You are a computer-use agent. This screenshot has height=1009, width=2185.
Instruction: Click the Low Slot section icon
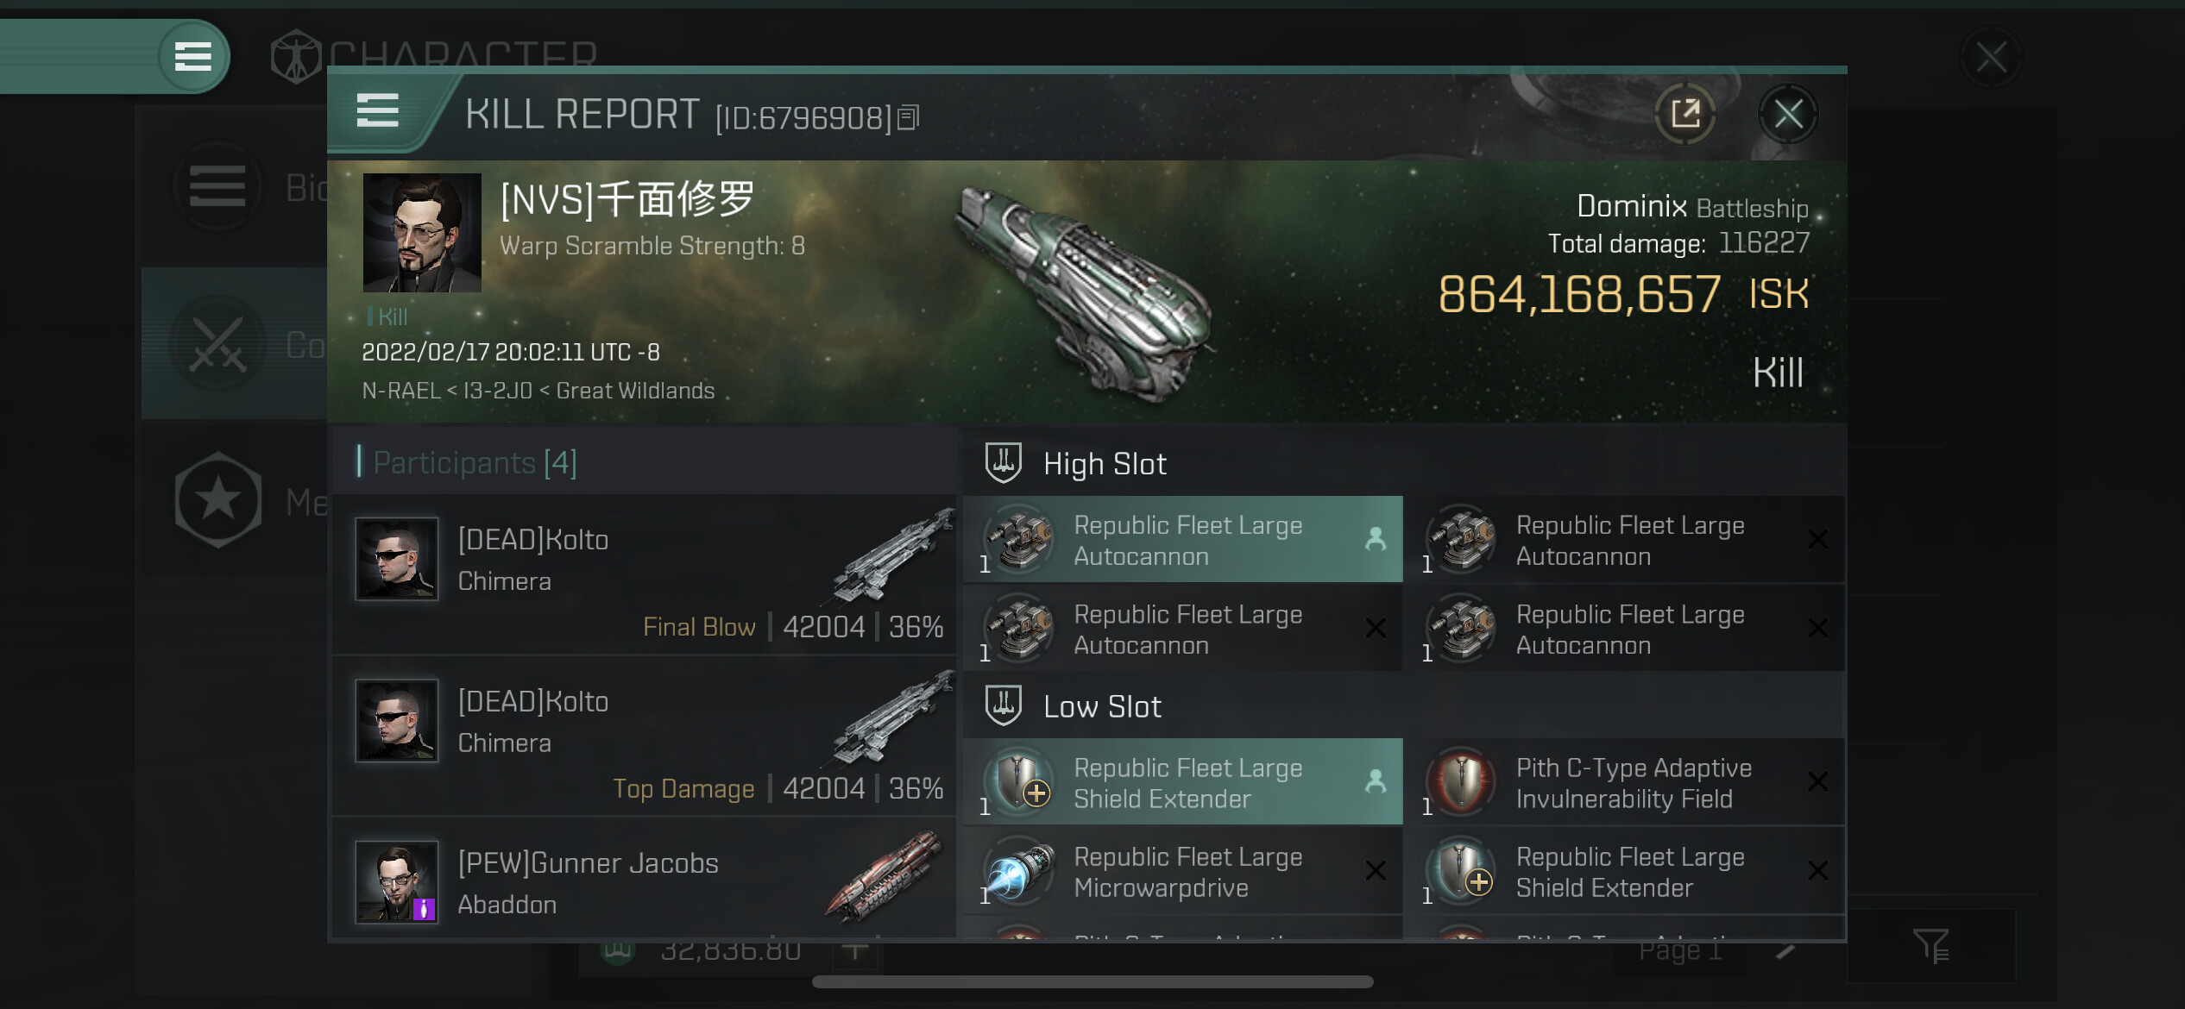coord(1003,705)
